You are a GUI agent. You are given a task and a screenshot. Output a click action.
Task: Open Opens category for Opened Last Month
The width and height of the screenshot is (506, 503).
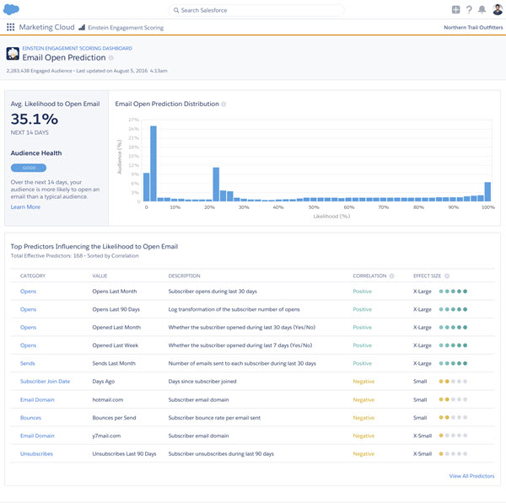28,327
